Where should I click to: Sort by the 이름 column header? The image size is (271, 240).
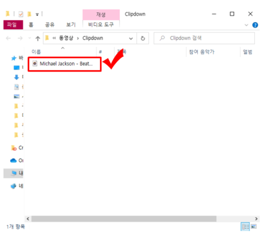(x=36, y=52)
